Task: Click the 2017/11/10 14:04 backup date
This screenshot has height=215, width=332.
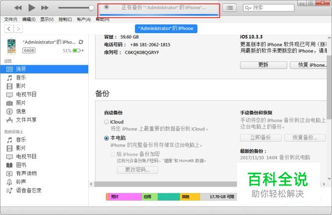Action: [259, 157]
